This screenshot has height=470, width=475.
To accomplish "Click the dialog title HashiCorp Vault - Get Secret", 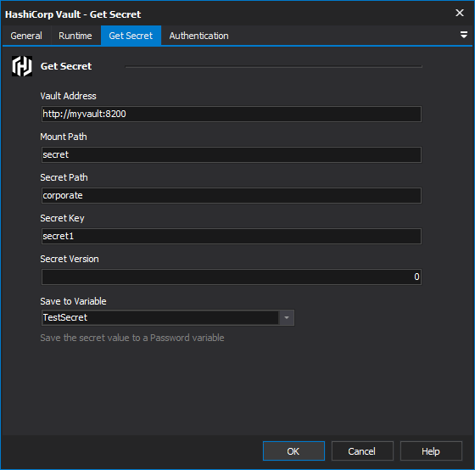I will pyautogui.click(x=73, y=14).
